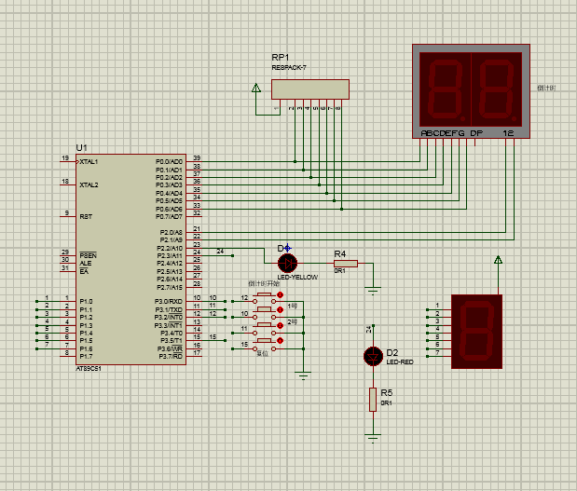Click the P1.0 pin label
This screenshot has width=577, height=491.
86,302
